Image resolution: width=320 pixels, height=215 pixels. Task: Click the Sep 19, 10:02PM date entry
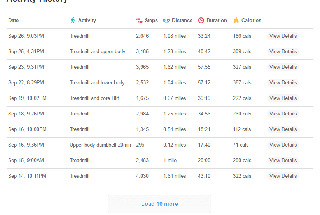point(27,98)
